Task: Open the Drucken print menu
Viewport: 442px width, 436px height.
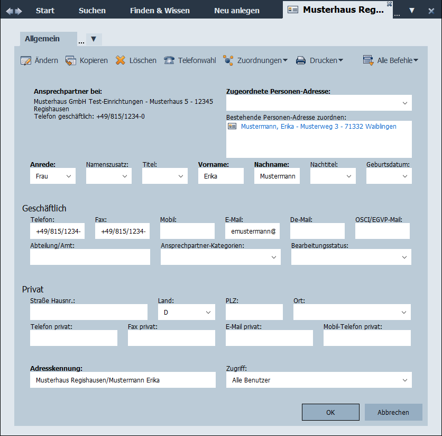Action: [319, 60]
